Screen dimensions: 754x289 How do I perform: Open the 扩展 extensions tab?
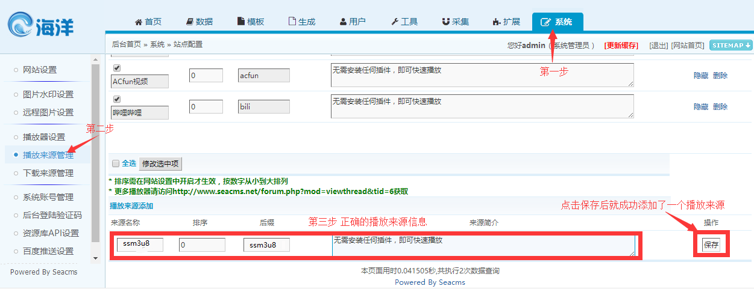(506, 22)
